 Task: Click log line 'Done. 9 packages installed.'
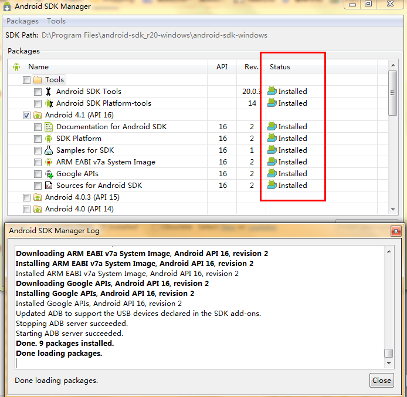point(65,344)
